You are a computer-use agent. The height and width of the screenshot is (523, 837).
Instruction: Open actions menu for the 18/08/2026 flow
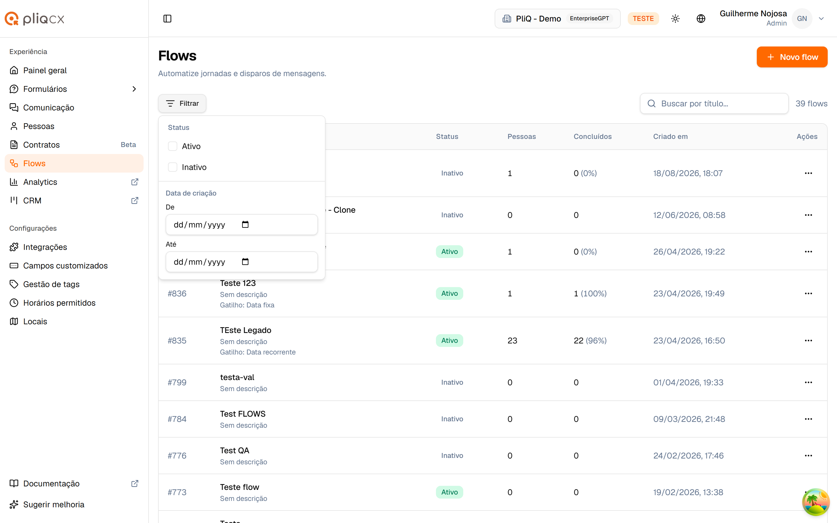coord(808,173)
